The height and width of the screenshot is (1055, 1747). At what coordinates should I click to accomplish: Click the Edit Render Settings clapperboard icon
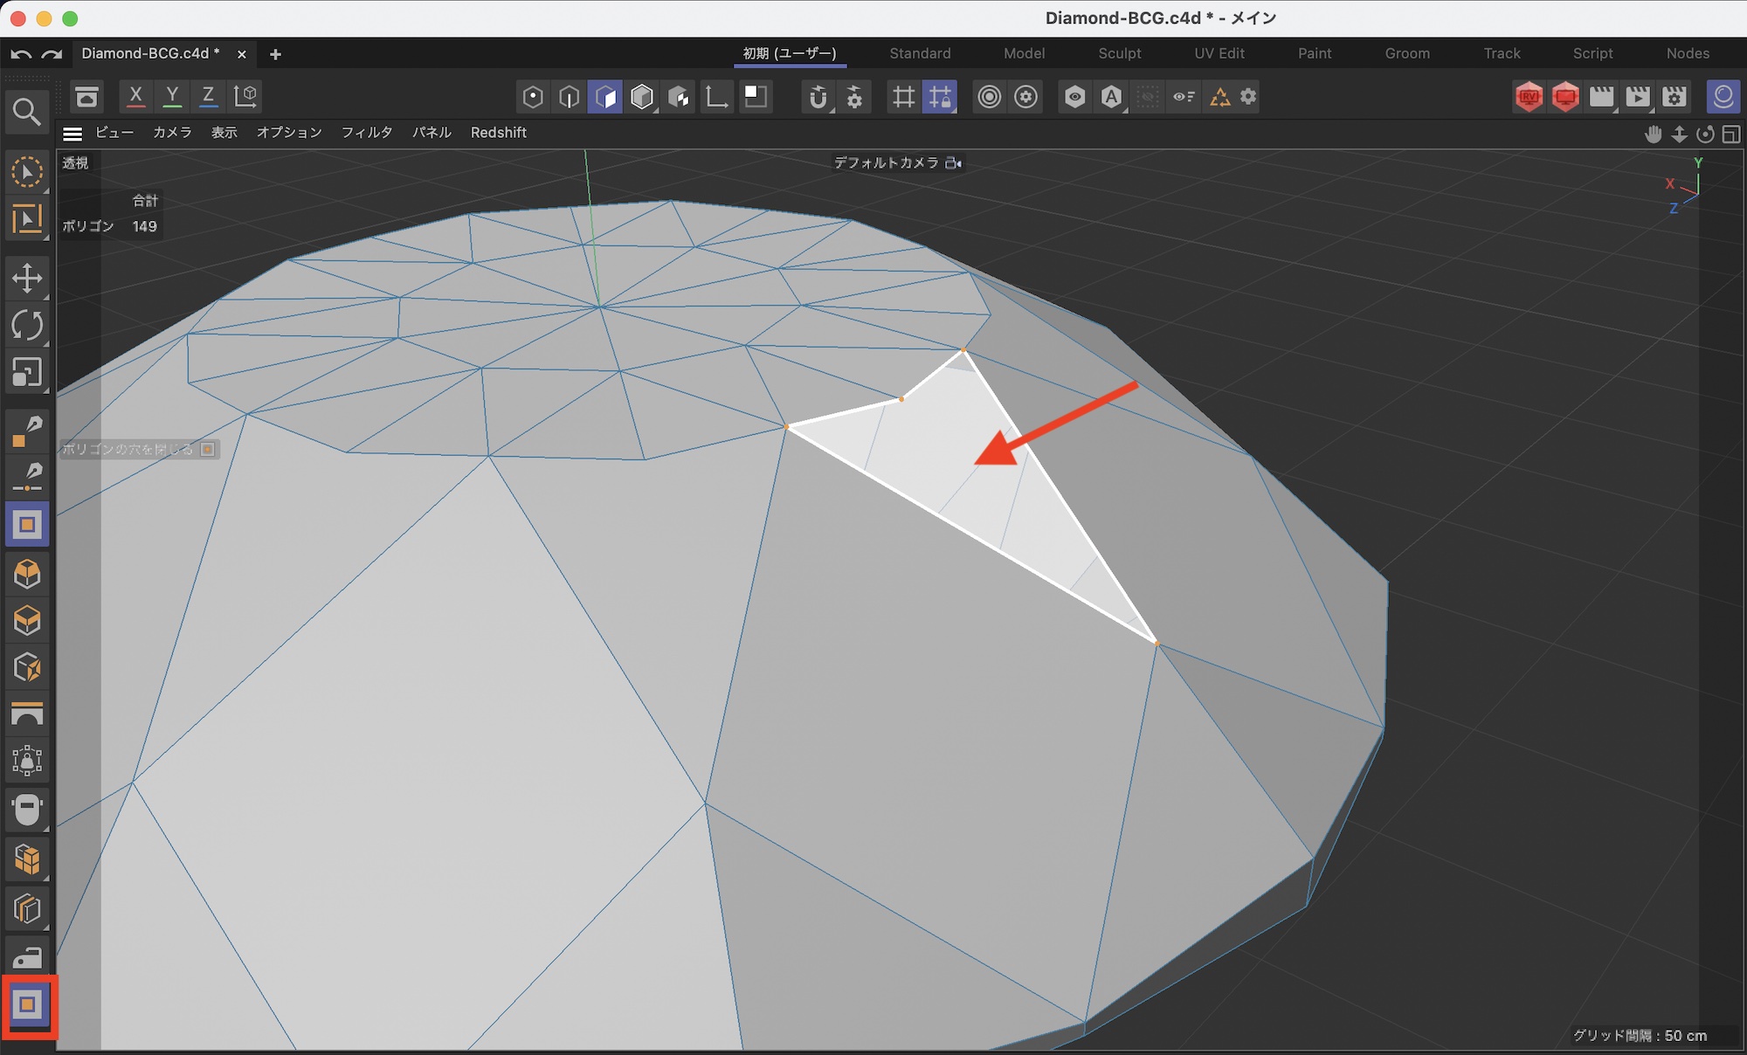click(x=1674, y=97)
